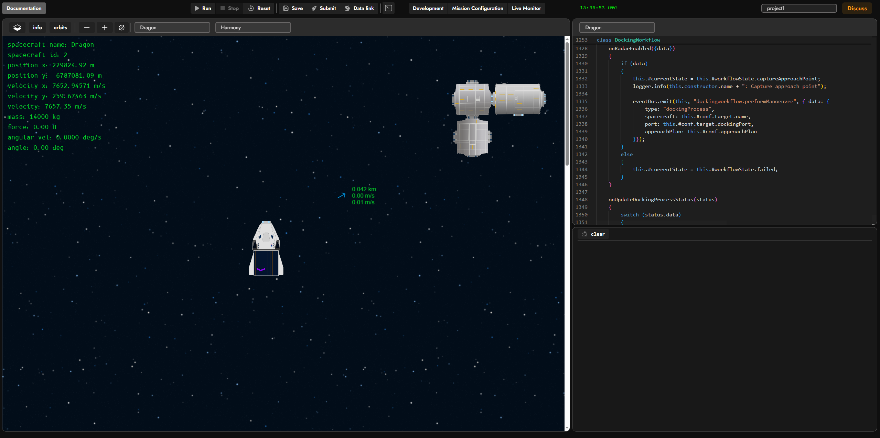Click the 'mass: 14000 kg' line
The height and width of the screenshot is (438, 880).
tap(34, 117)
